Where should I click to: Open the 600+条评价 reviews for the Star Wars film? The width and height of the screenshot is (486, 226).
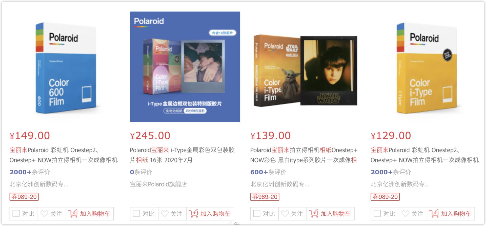(268, 172)
